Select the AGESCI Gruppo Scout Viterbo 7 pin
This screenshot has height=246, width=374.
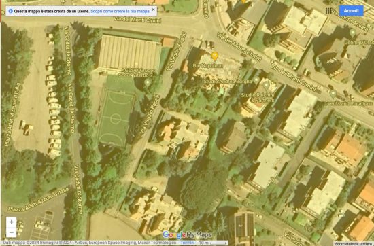tap(148, 83)
